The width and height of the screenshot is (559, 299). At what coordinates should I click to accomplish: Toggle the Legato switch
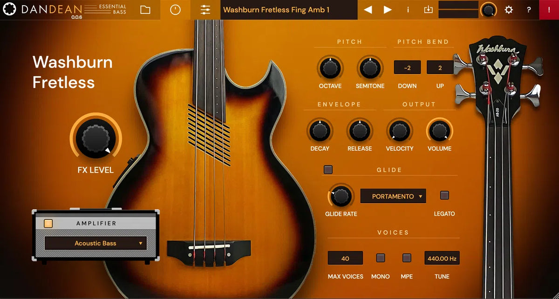pyautogui.click(x=444, y=195)
